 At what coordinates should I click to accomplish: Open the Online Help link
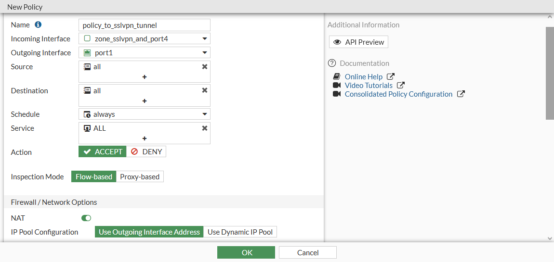[364, 77]
